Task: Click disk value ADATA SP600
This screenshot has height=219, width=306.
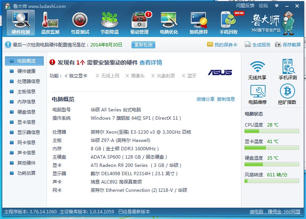Action: (129, 157)
